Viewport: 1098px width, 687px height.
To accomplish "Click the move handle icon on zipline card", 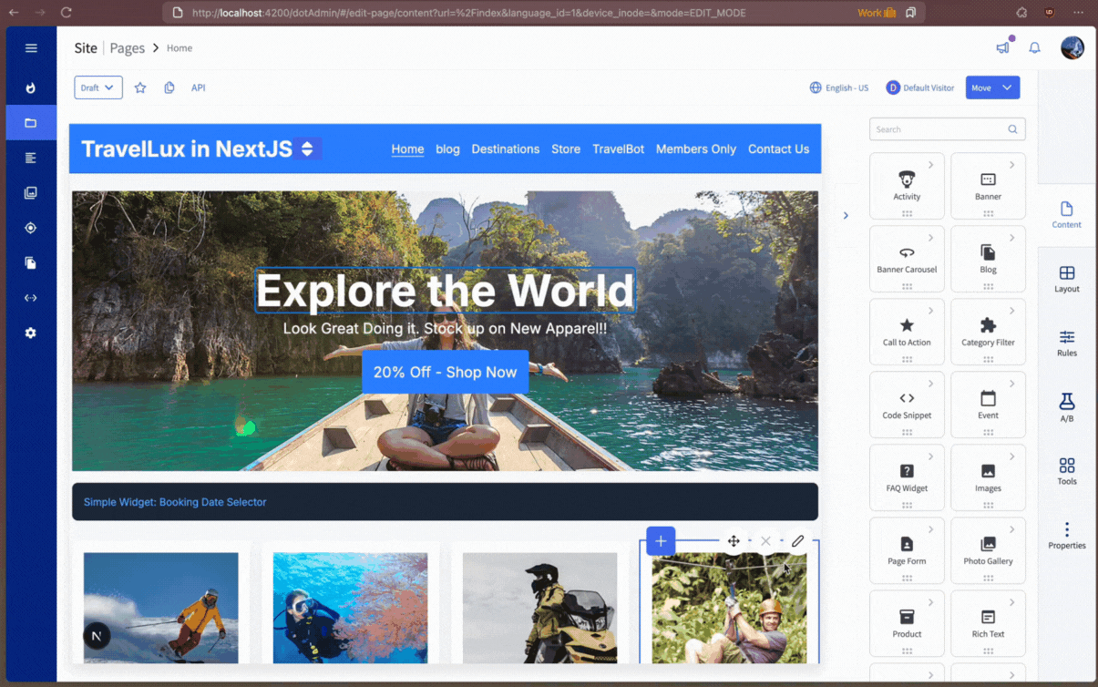I will 734,541.
